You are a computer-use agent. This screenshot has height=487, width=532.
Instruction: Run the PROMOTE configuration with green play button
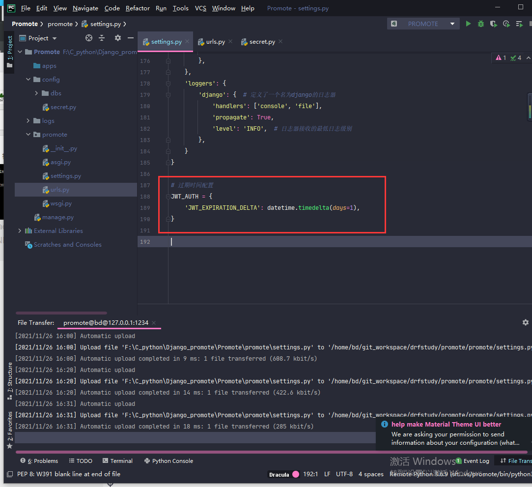(468, 24)
